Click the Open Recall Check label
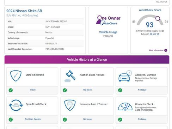Viewport: 172px width, 129px height. tap(36, 104)
